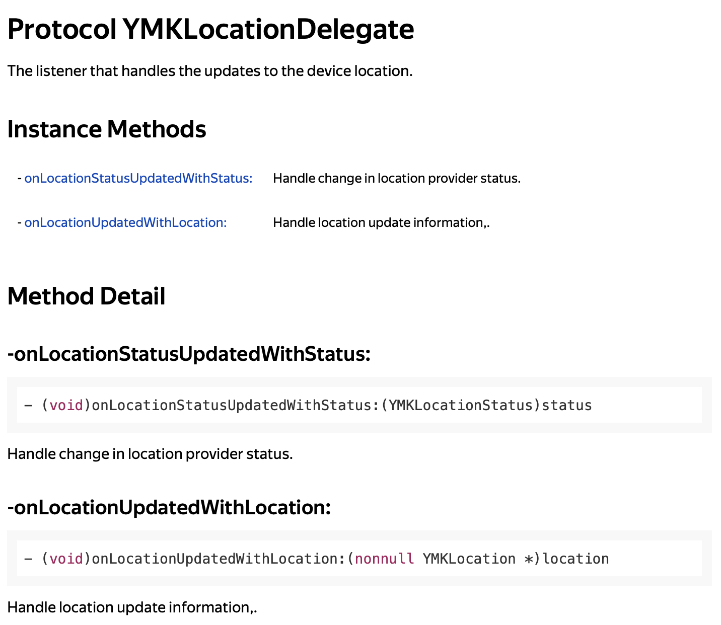Click the listener description sentence under the title
The height and width of the screenshot is (625, 721).
[x=210, y=71]
